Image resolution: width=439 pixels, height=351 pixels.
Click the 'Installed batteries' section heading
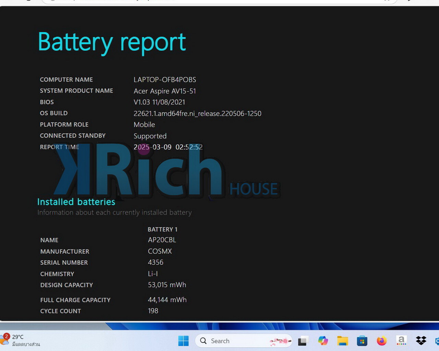76,202
